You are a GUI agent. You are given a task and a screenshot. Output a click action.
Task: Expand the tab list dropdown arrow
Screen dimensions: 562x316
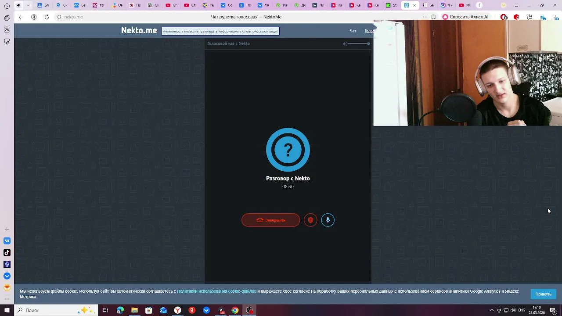click(28, 5)
